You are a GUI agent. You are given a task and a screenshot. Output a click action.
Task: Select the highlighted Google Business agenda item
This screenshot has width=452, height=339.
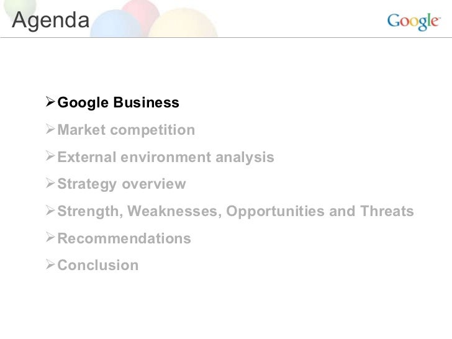click(x=118, y=102)
